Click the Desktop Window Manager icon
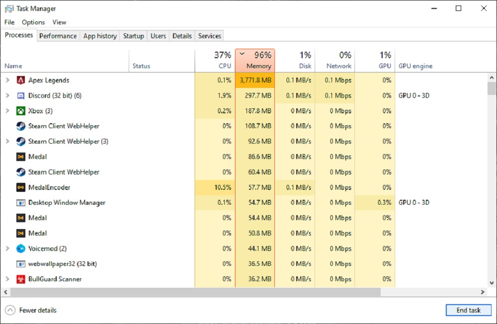 pos(20,203)
